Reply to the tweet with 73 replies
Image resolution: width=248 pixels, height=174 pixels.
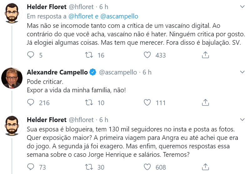pos(31,167)
